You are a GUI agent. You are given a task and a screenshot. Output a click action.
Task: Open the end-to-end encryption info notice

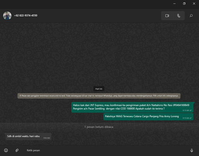(99, 96)
